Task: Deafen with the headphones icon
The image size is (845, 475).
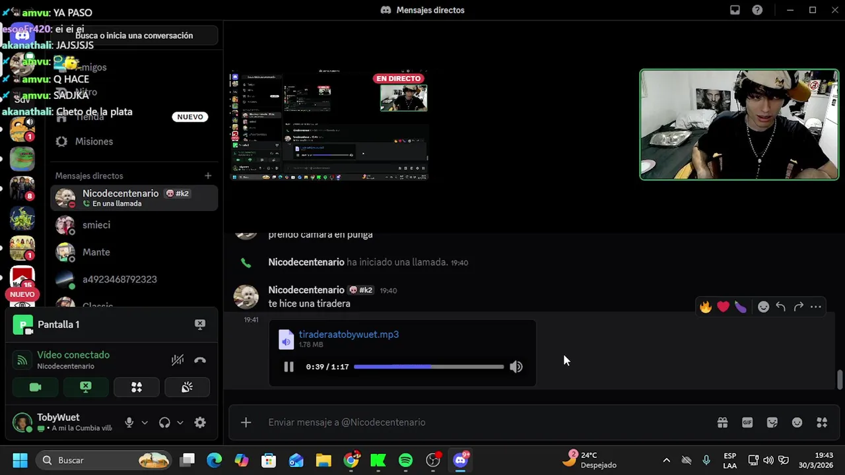Action: (x=164, y=423)
